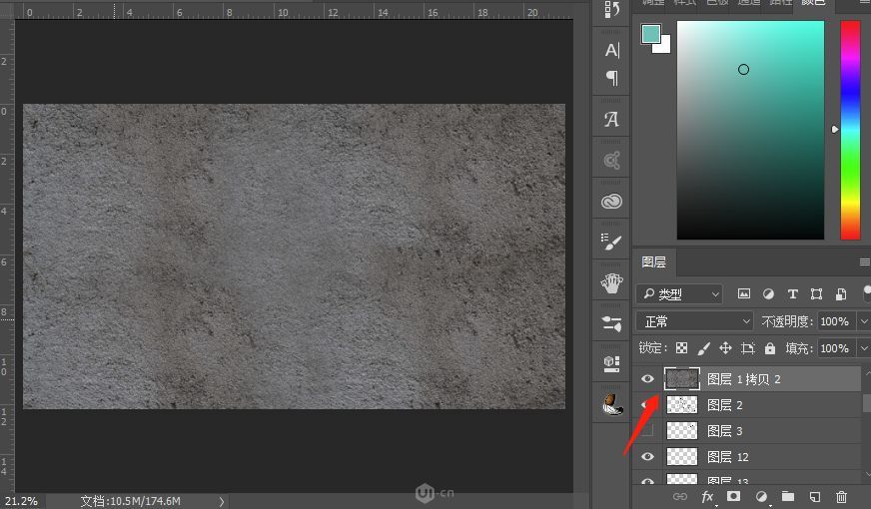Open the Creative Cloud Libraries panel
The width and height of the screenshot is (871, 509).
(612, 201)
